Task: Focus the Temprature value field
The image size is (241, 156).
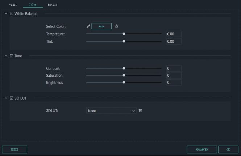Action: [174, 34]
